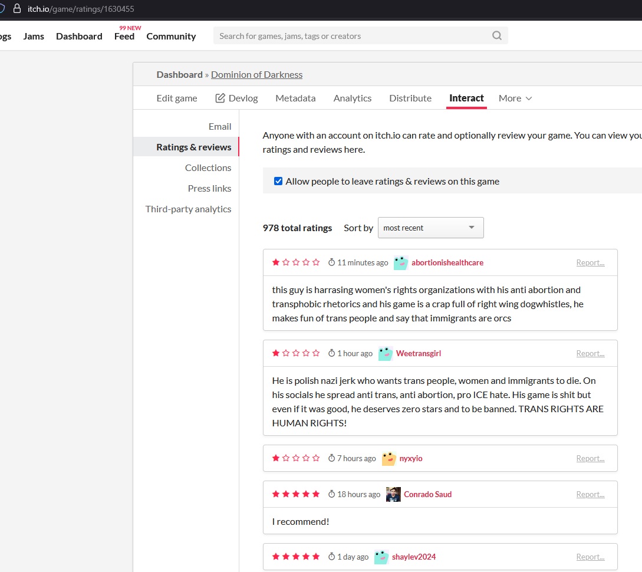Click the clock icon beside 1 day ago
The image size is (642, 572).
332,557
